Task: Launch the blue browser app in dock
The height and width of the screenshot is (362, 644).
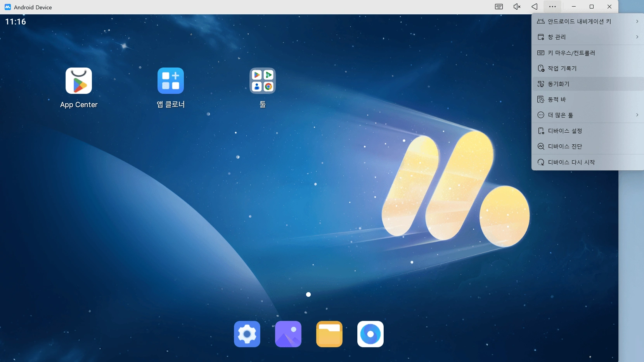Action: [x=370, y=334]
